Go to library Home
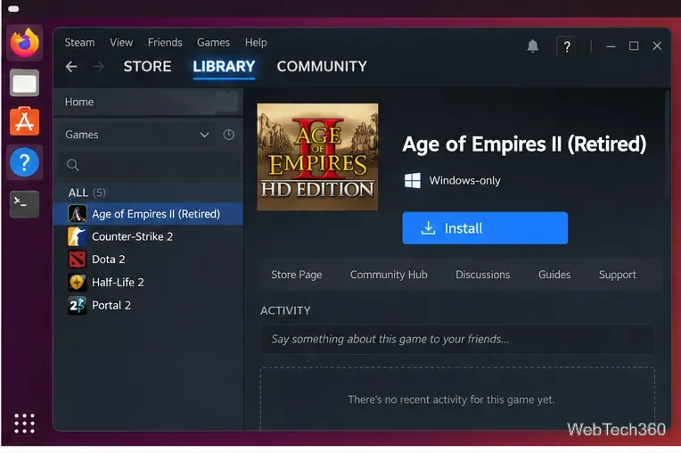This screenshot has width=681, height=453. [x=146, y=102]
